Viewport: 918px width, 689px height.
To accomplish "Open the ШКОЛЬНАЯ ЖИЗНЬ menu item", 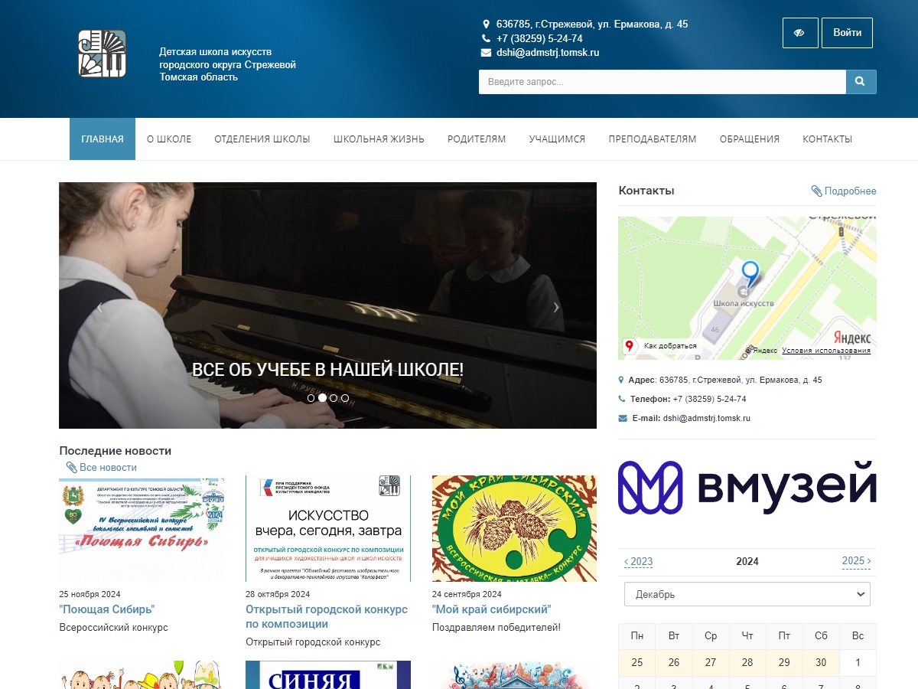I will (x=379, y=139).
